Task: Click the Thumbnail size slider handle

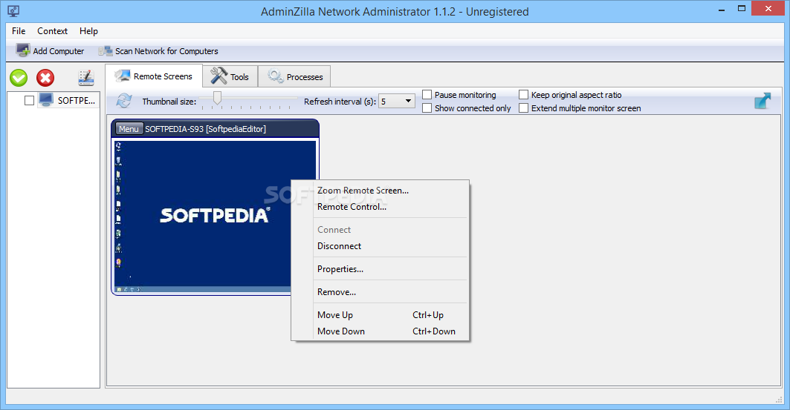Action: click(x=217, y=97)
